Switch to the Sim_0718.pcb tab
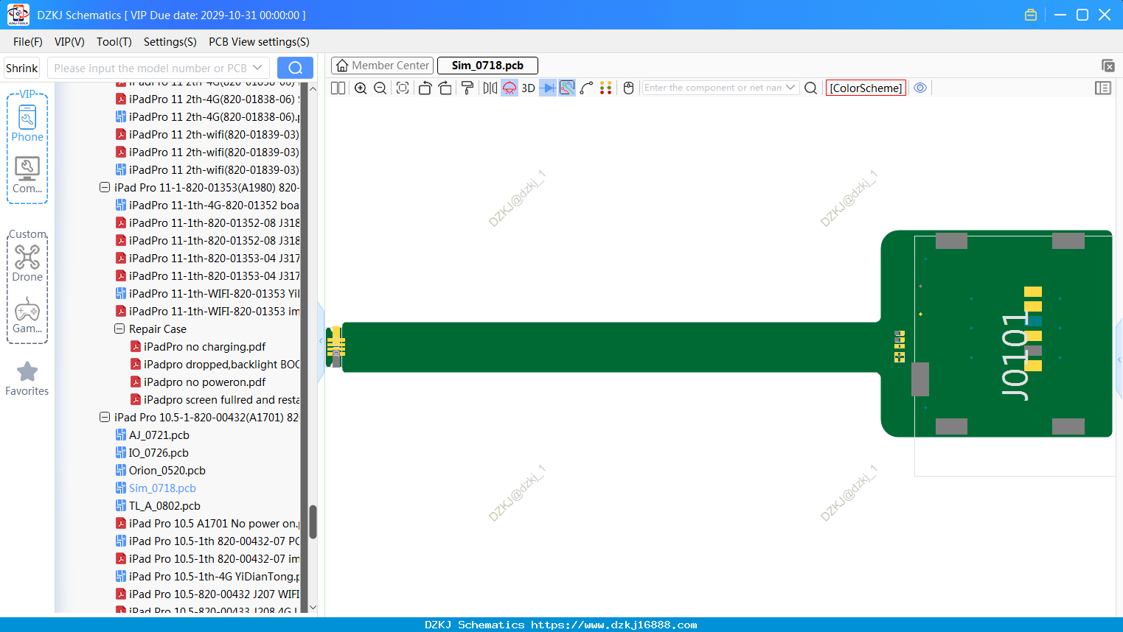Image resolution: width=1123 pixels, height=632 pixels. [487, 66]
